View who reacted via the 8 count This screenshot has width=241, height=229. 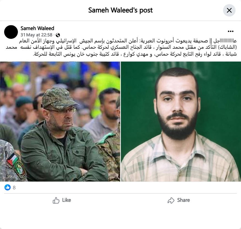pos(14,187)
